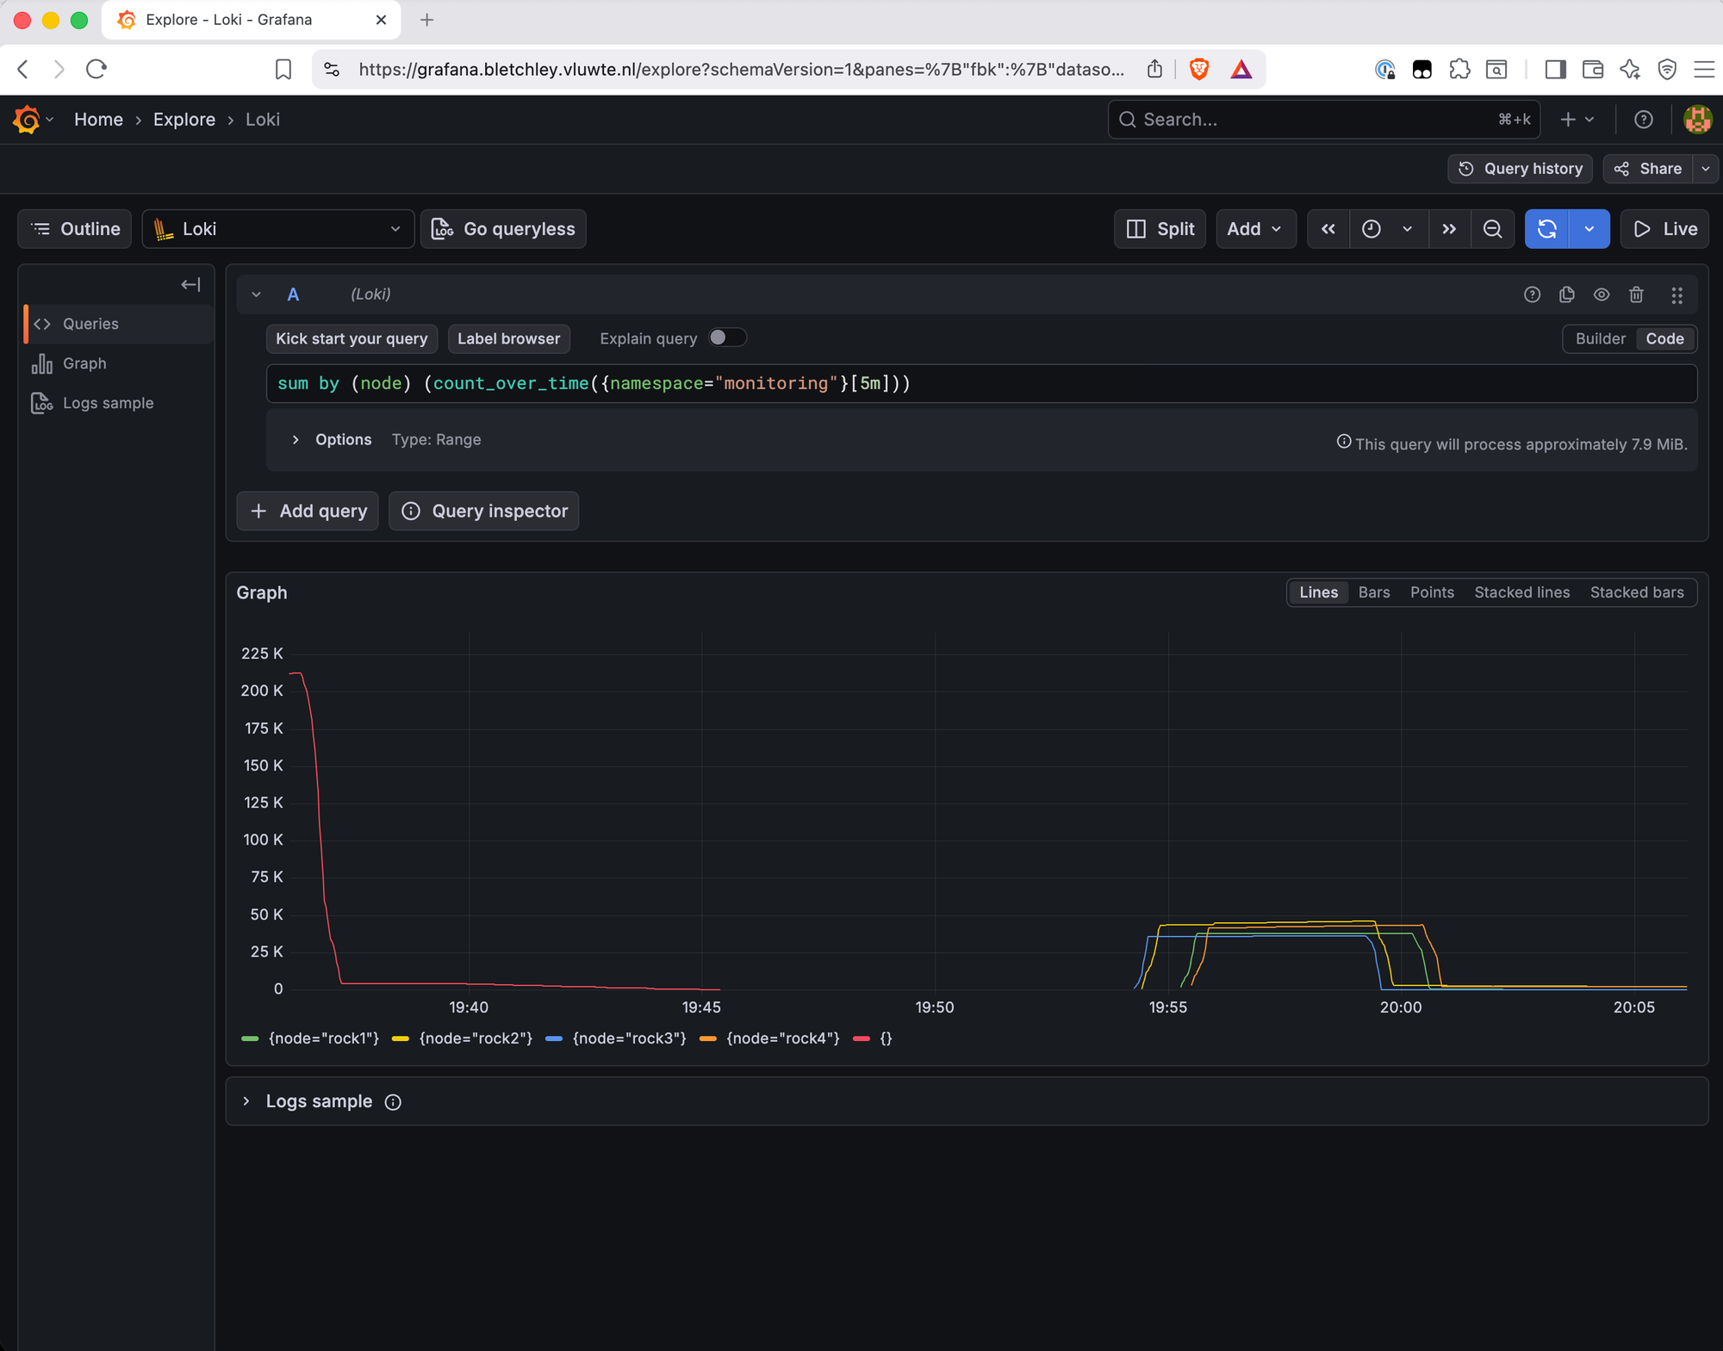This screenshot has height=1351, width=1723.
Task: Toggle rock3 series blue legend swatch
Action: [554, 1039]
